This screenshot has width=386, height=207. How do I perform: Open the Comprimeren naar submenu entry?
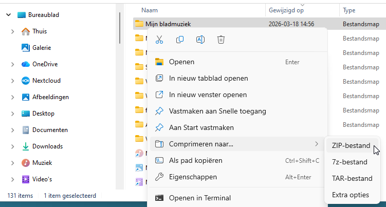tap(237, 144)
